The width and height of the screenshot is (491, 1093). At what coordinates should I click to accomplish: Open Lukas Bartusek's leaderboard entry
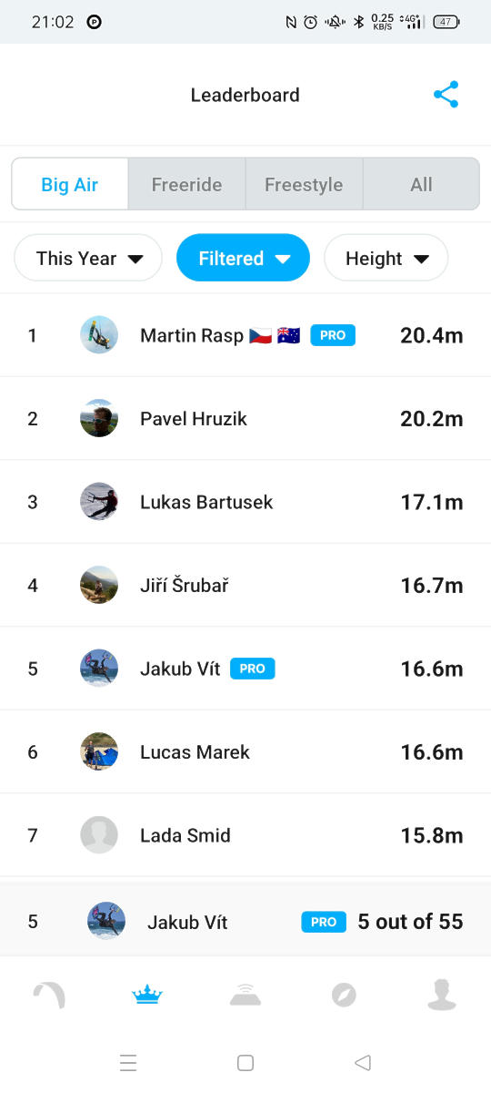245,502
